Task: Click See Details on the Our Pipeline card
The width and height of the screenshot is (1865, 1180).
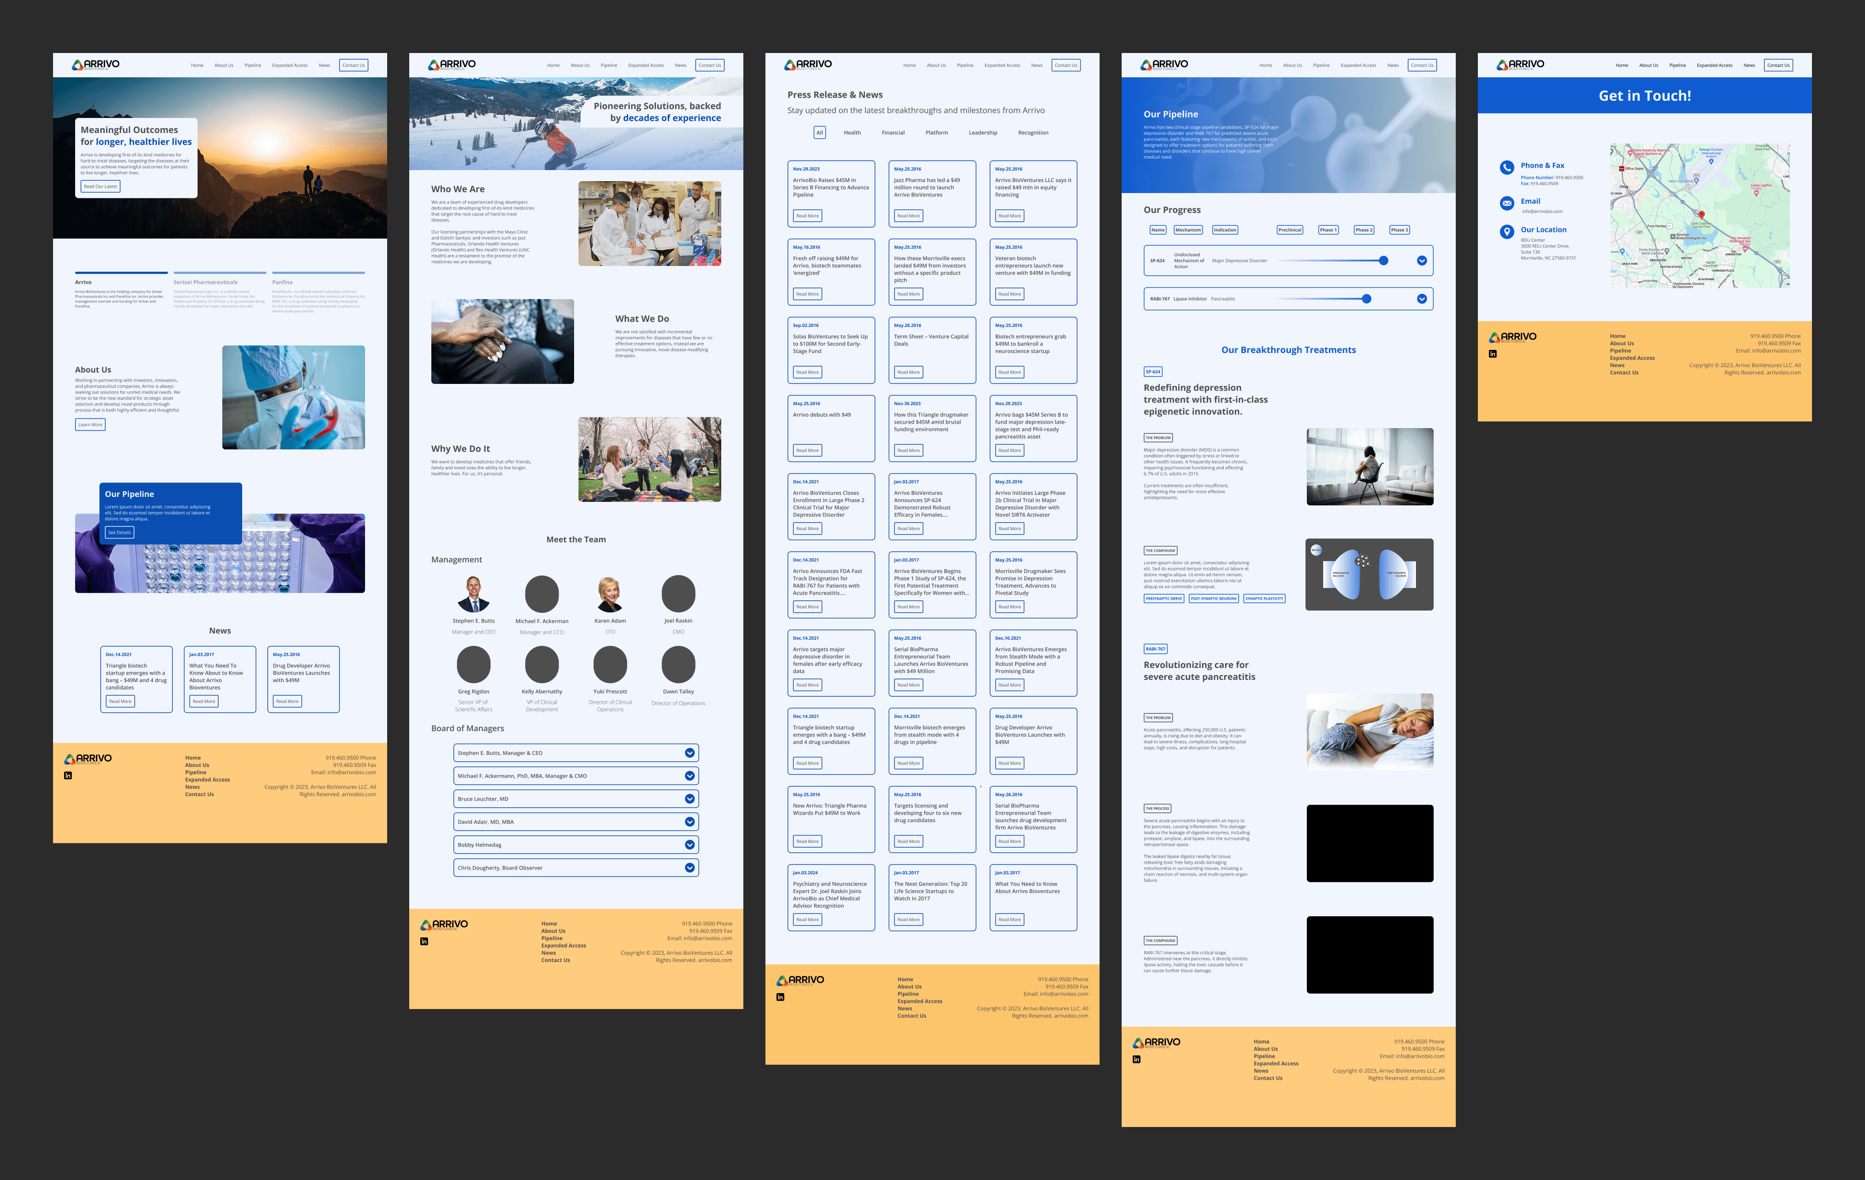Action: (119, 533)
